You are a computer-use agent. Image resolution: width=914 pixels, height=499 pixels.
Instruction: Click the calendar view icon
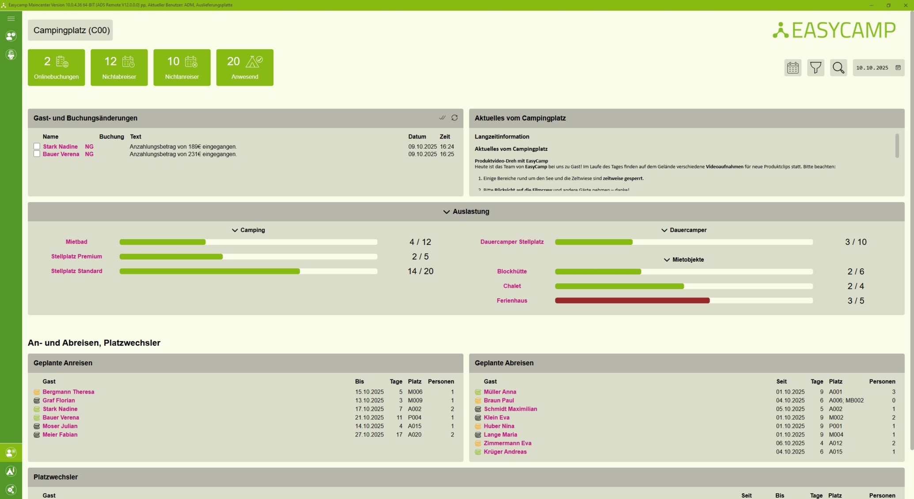tap(793, 68)
